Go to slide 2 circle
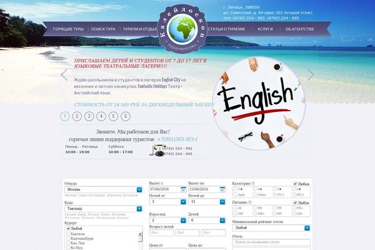The height and width of the screenshot is (250, 375). [x=77, y=116]
